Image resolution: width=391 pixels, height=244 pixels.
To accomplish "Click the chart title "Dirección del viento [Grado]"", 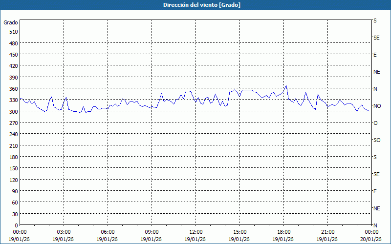I will point(195,5).
